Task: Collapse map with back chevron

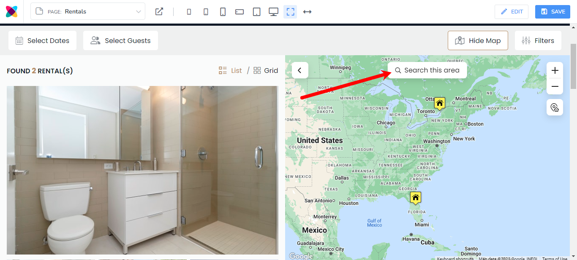Action: (x=300, y=70)
